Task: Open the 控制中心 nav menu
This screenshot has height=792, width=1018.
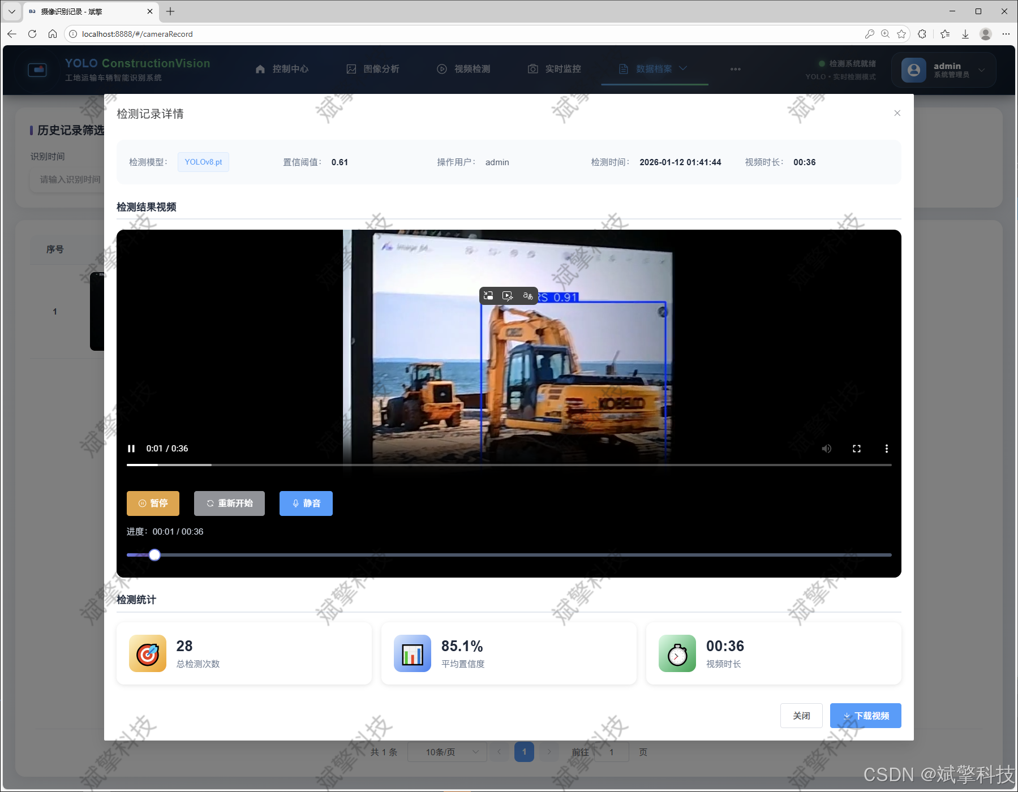Action: [282, 69]
